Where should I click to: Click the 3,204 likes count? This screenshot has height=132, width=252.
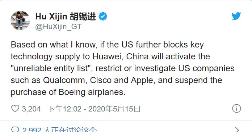(x=31, y=109)
